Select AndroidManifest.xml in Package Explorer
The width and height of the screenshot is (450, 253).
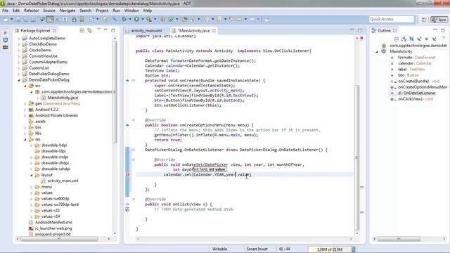point(53,222)
